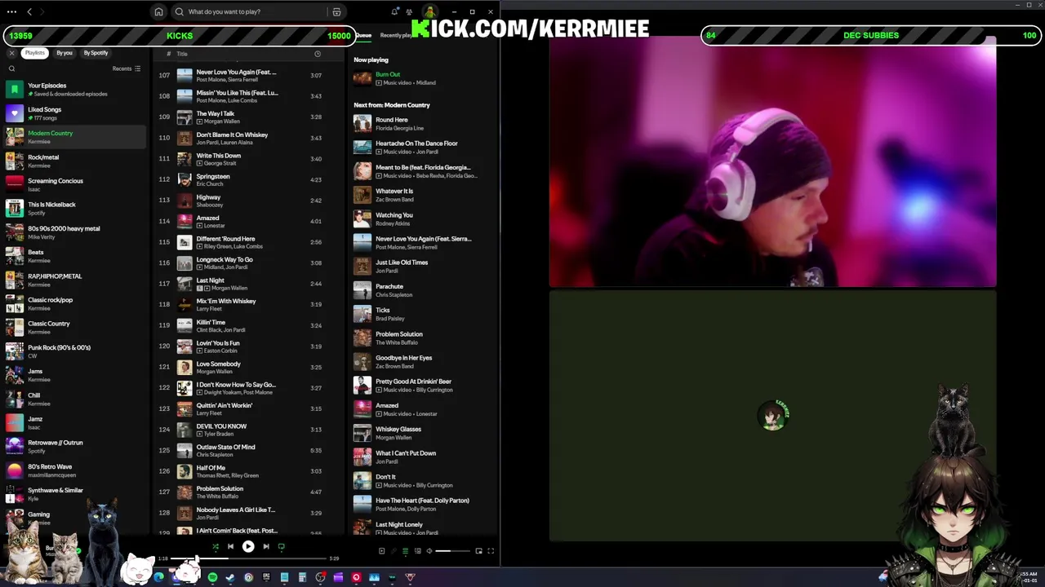Viewport: 1045px width, 587px height.
Task: Sort tracks by Title column header
Action: tap(182, 54)
